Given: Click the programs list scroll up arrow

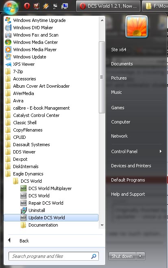Looking at the screenshot, I should click(102, 21).
